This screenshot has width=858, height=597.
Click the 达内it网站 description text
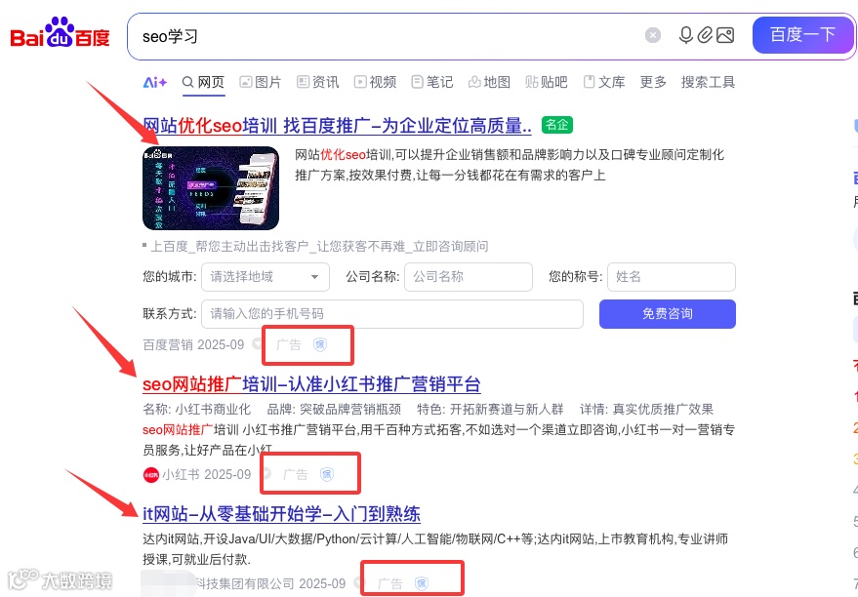(435, 549)
